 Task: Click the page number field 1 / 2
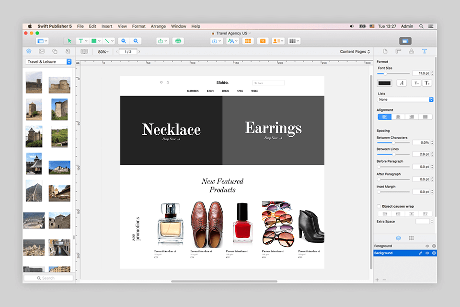[x=128, y=52]
